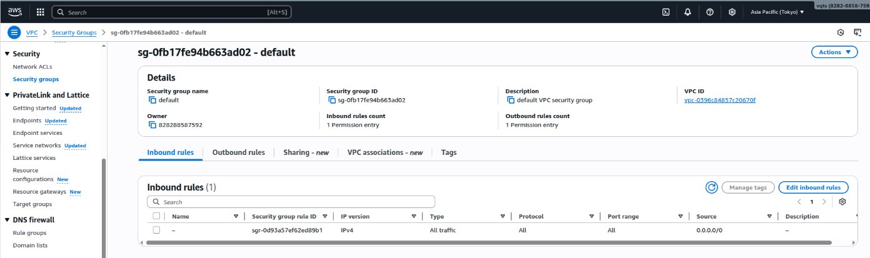Image resolution: width=870 pixels, height=258 pixels.
Task: Toggle the hamburger navigation menu
Action: tap(13, 32)
